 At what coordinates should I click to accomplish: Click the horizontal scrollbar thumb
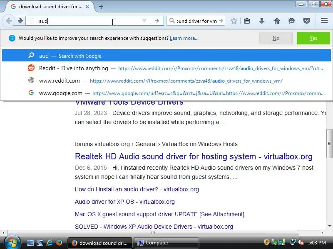click(x=153, y=233)
